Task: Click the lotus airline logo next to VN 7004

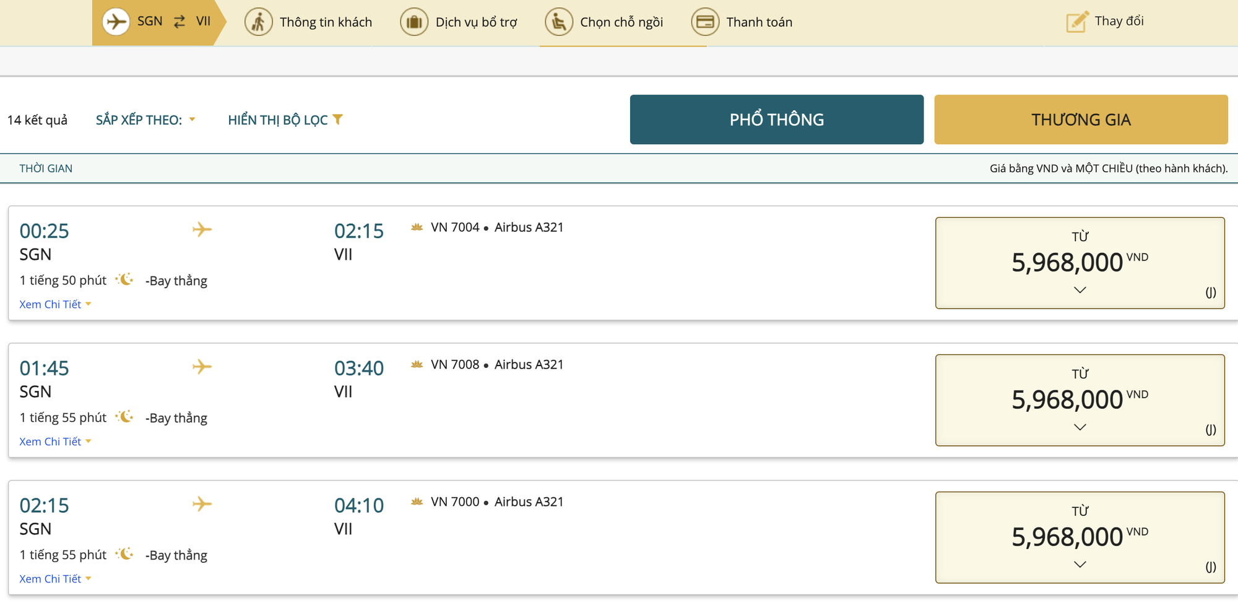Action: pos(417,227)
